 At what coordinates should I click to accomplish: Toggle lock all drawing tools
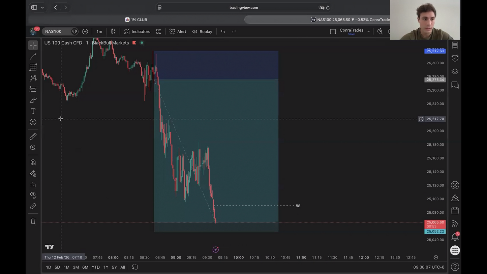[33, 184]
